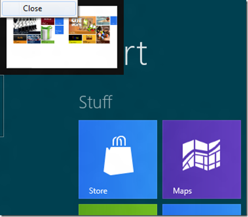Open the Store tile
This screenshot has height=217, width=248.
pos(118,159)
